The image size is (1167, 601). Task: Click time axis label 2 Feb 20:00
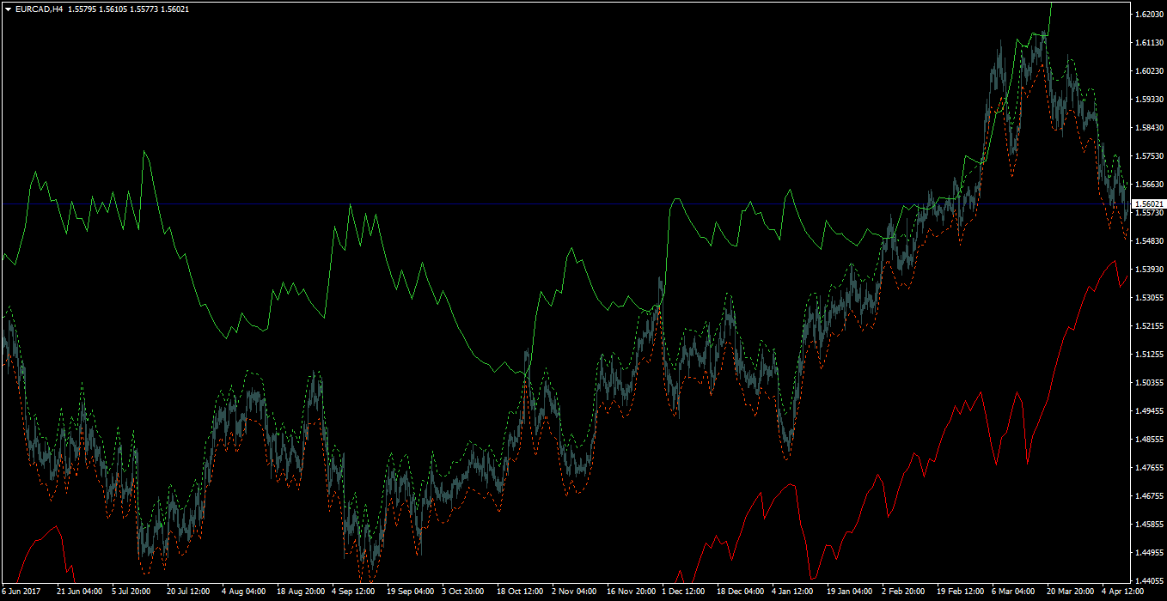pyautogui.click(x=904, y=592)
